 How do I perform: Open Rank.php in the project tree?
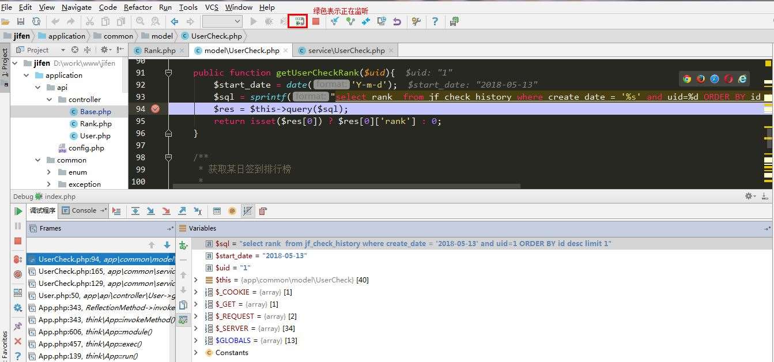click(x=96, y=124)
